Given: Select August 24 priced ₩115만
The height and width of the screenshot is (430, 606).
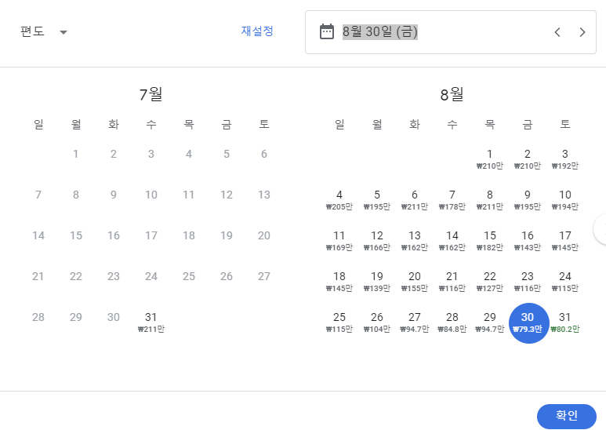Looking at the screenshot, I should pyautogui.click(x=565, y=282).
